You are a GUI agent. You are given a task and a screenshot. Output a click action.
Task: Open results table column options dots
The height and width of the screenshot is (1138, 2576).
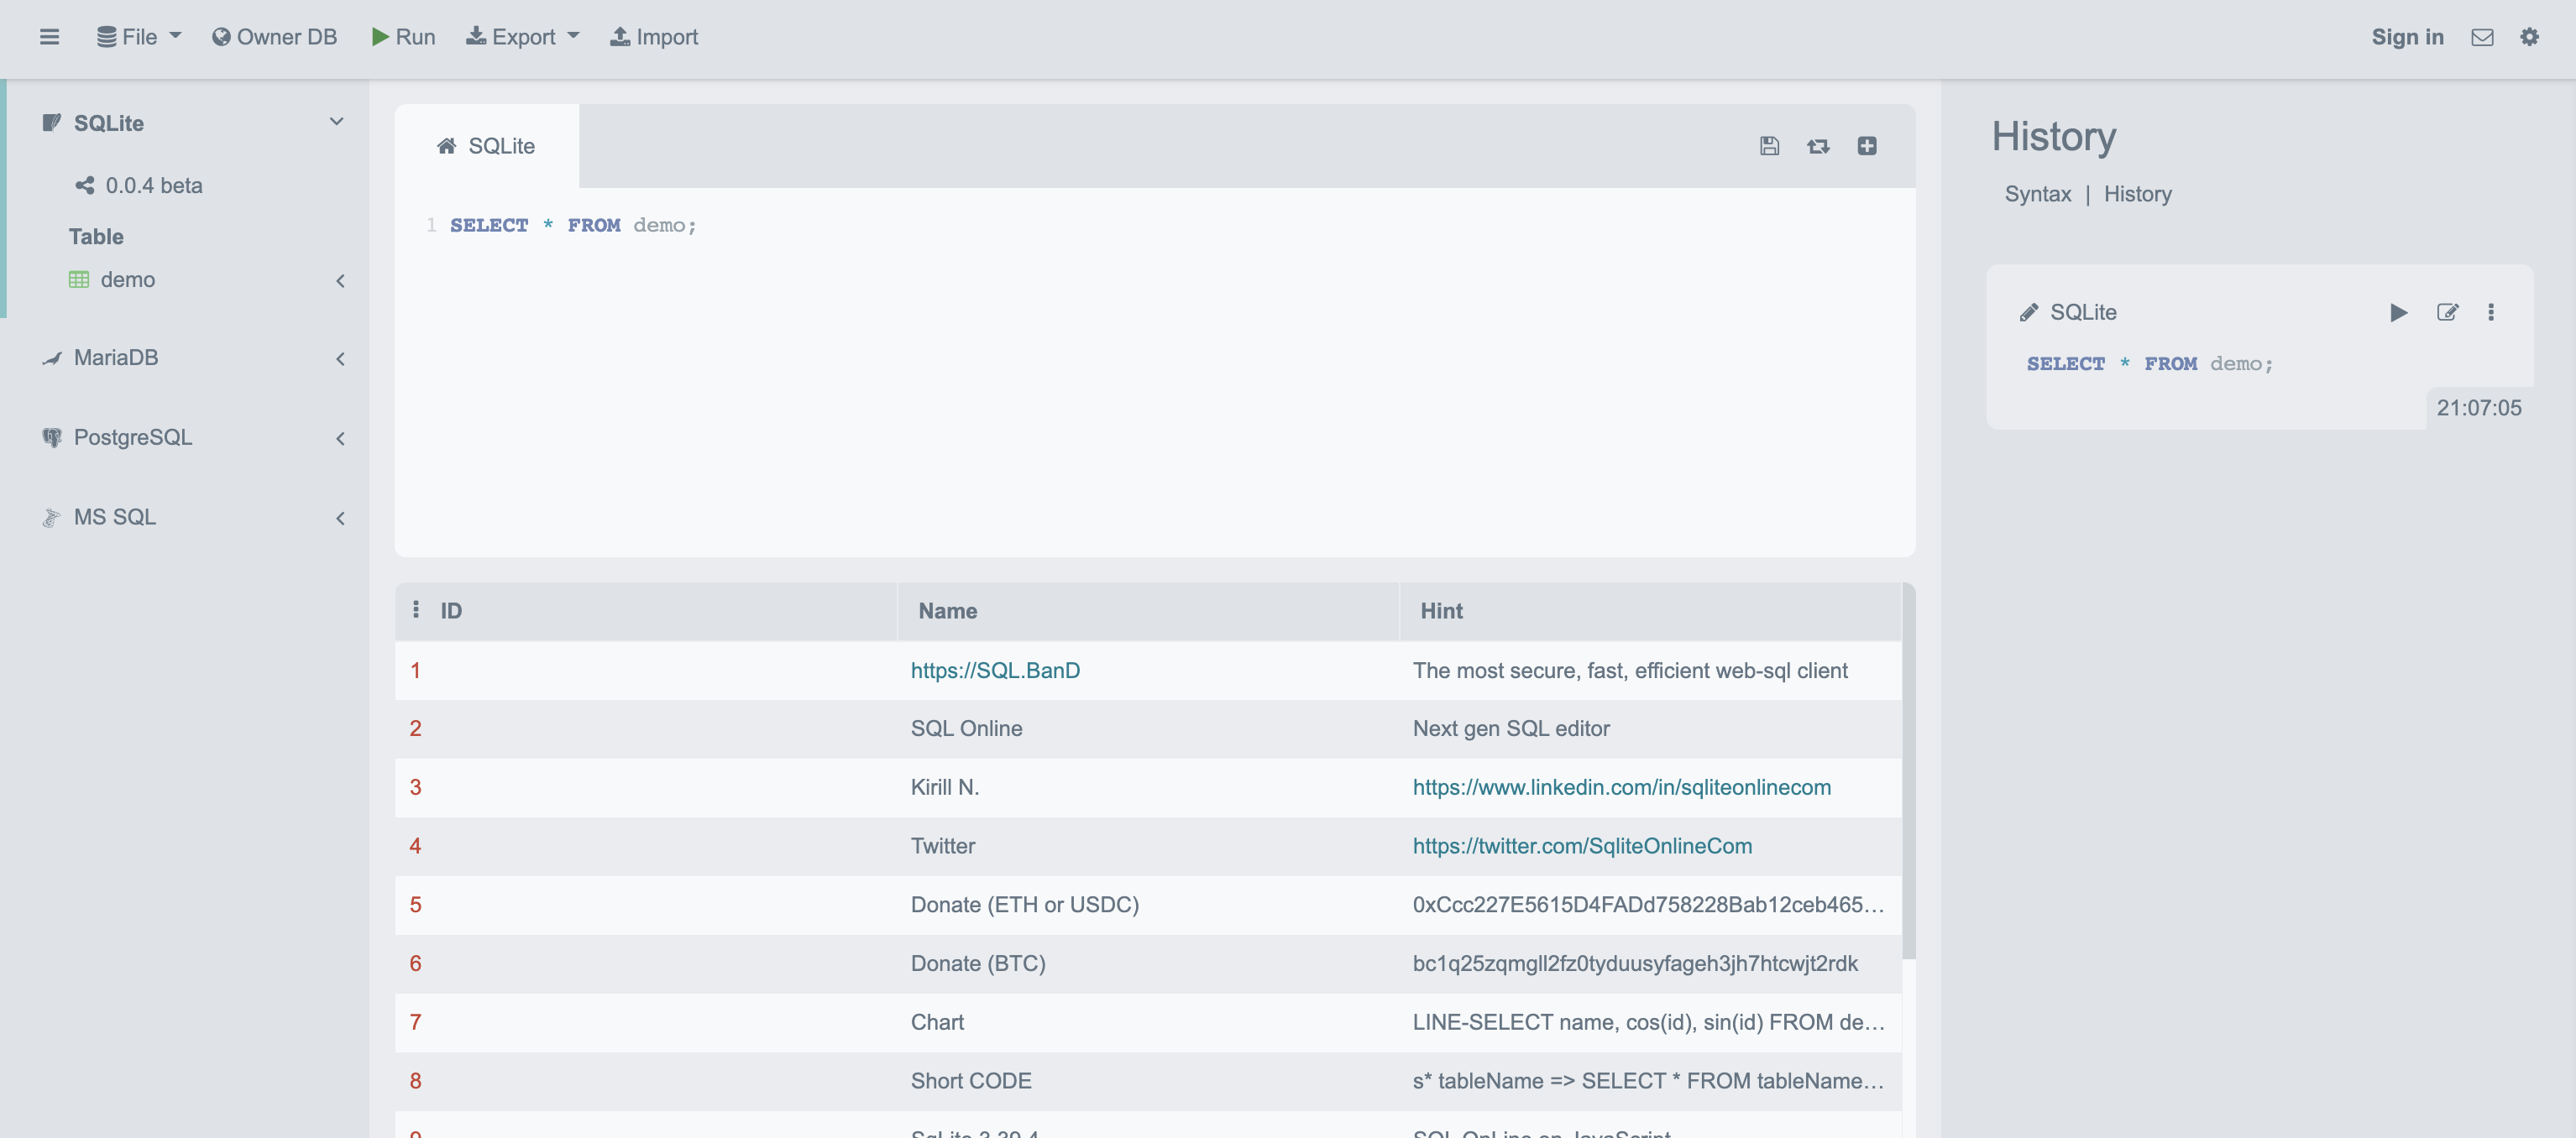click(416, 609)
